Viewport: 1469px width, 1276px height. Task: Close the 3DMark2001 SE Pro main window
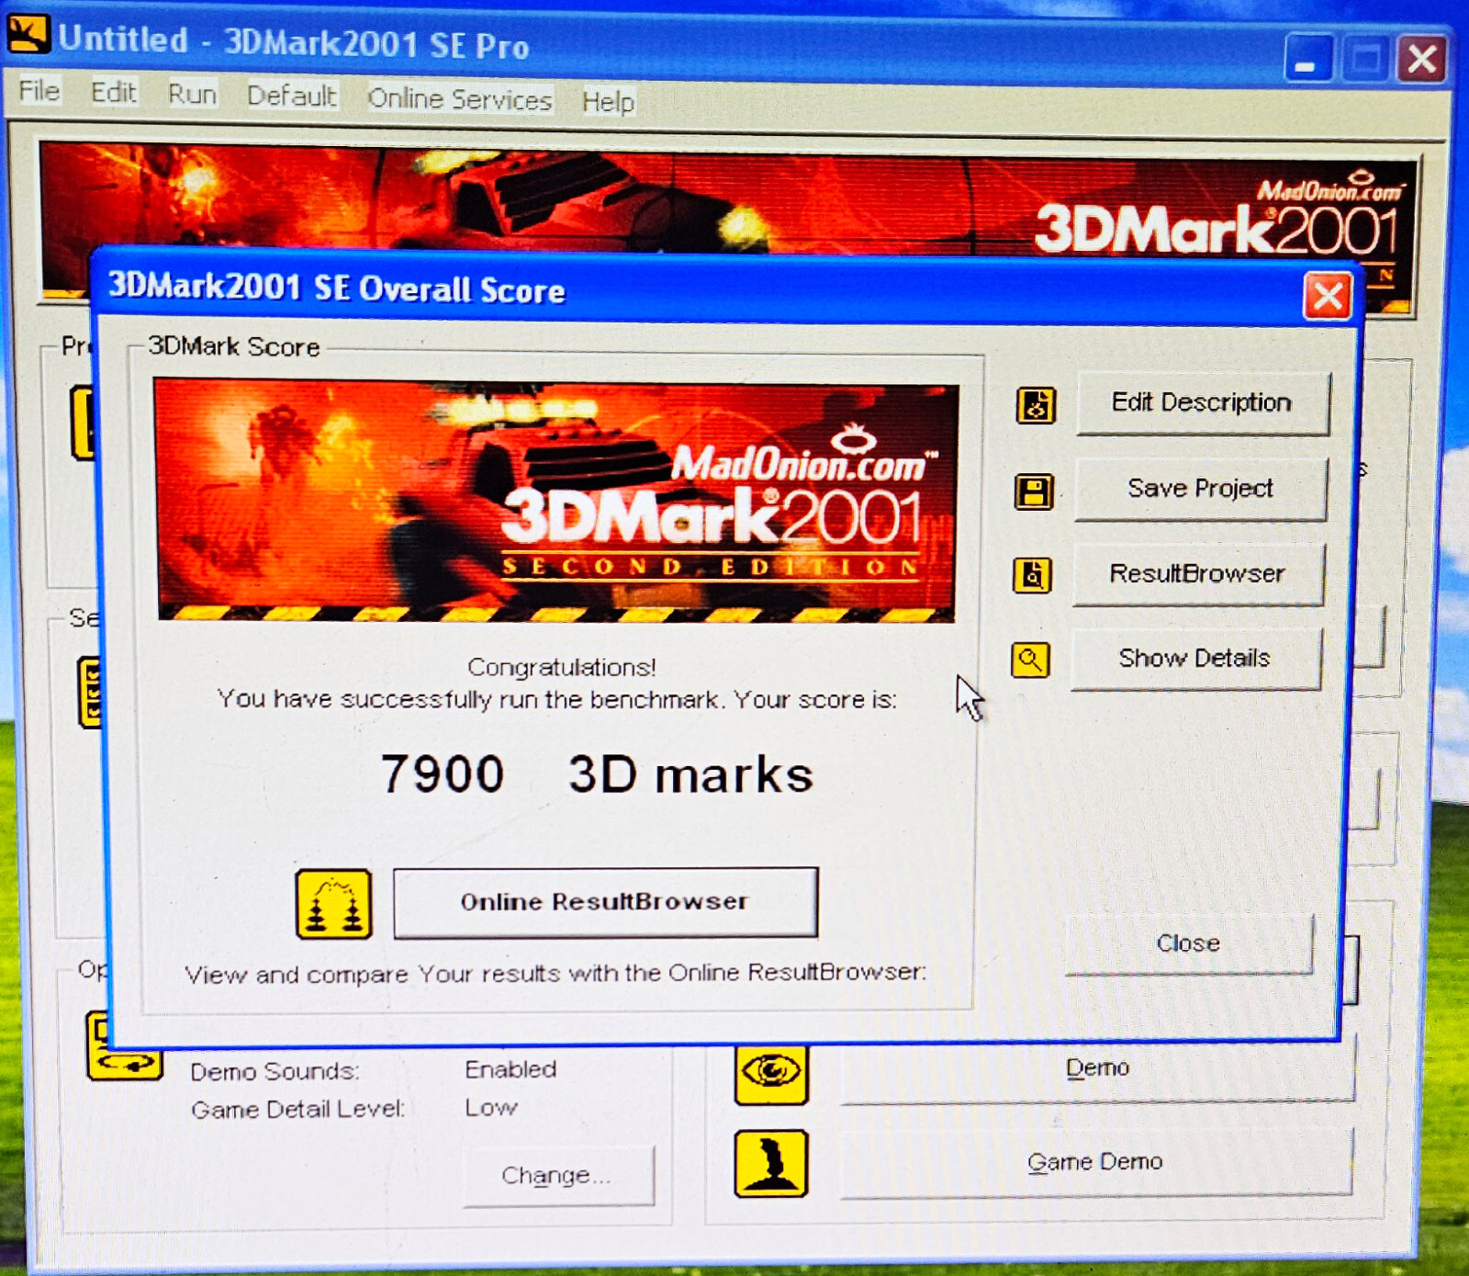pyautogui.click(x=1422, y=60)
